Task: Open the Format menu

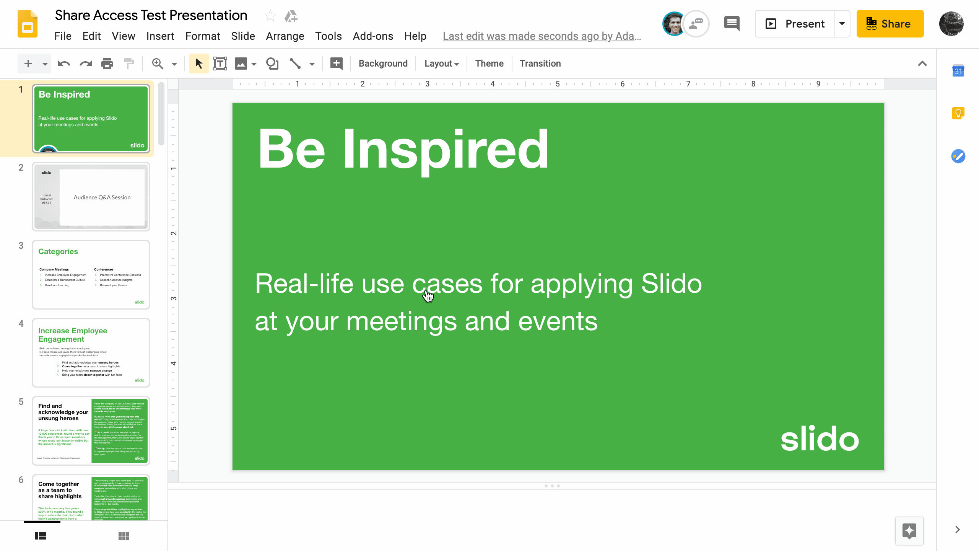Action: 203,36
